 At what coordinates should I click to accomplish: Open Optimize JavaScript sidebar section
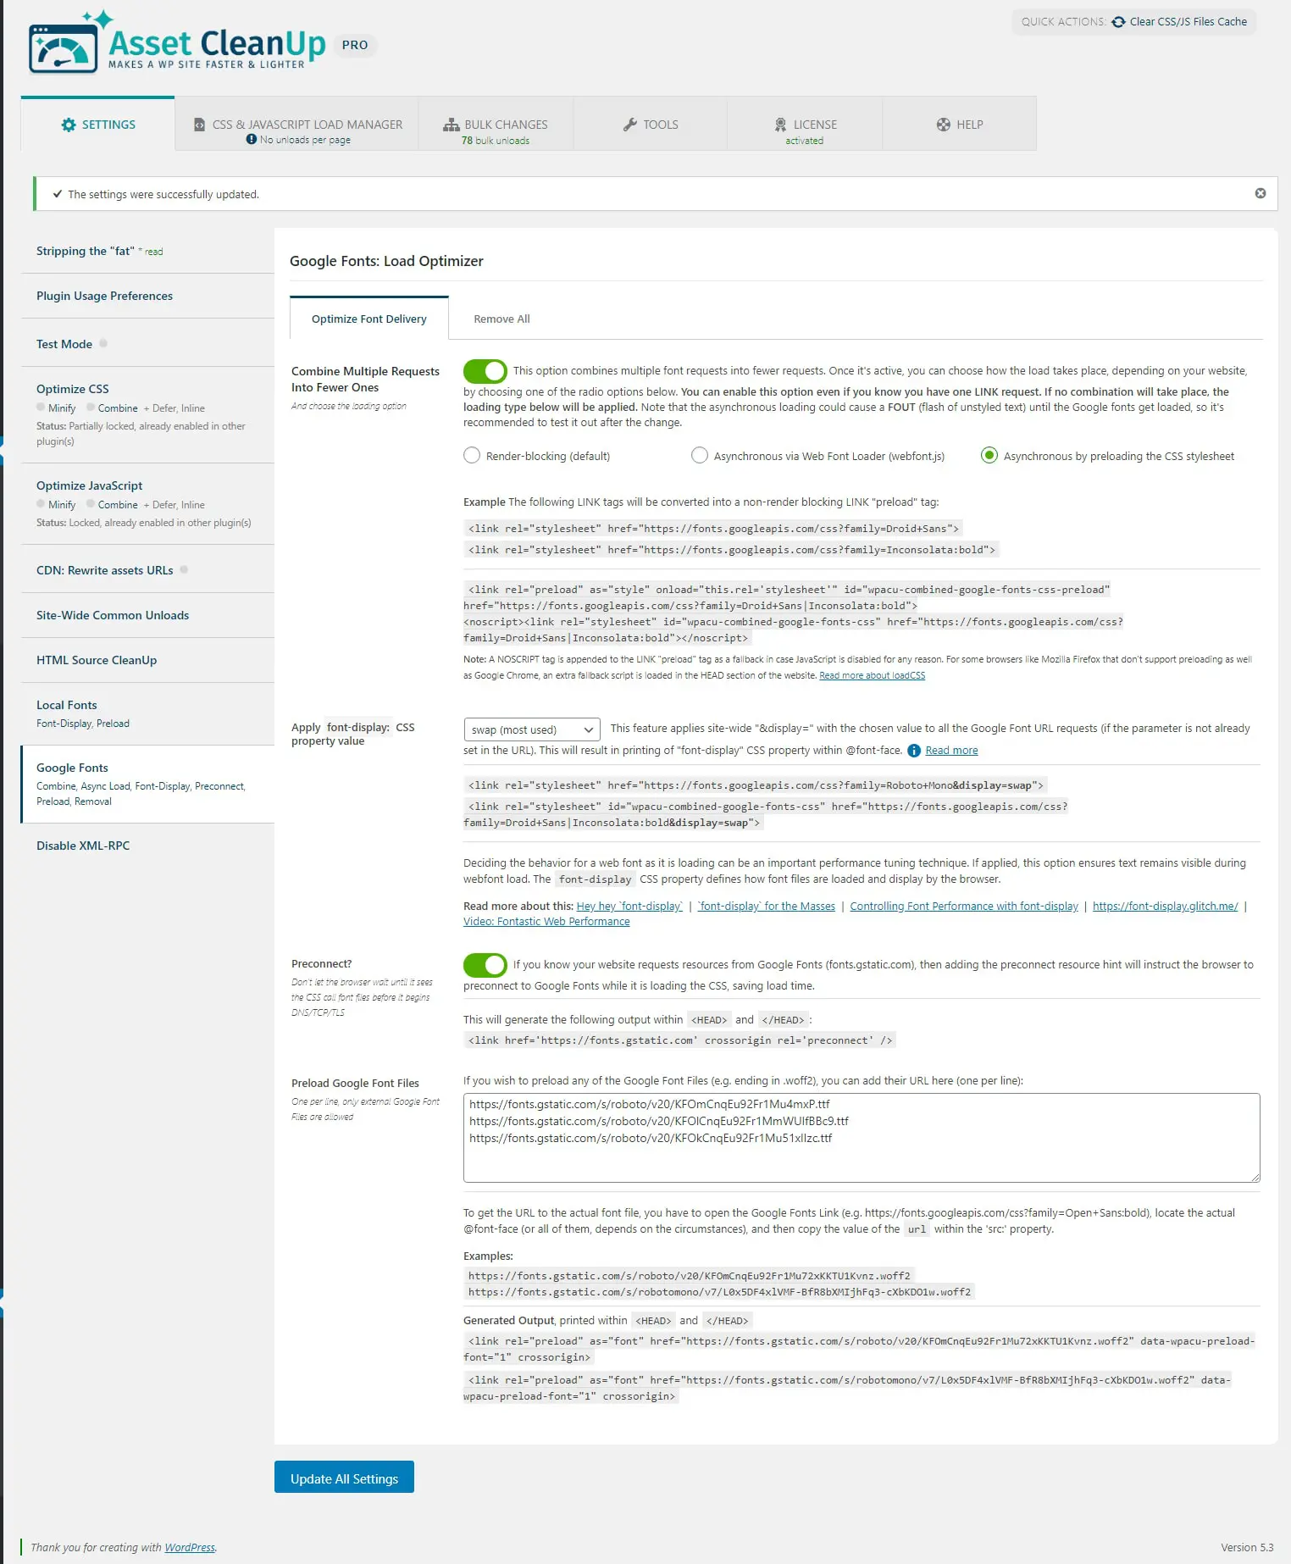click(147, 503)
